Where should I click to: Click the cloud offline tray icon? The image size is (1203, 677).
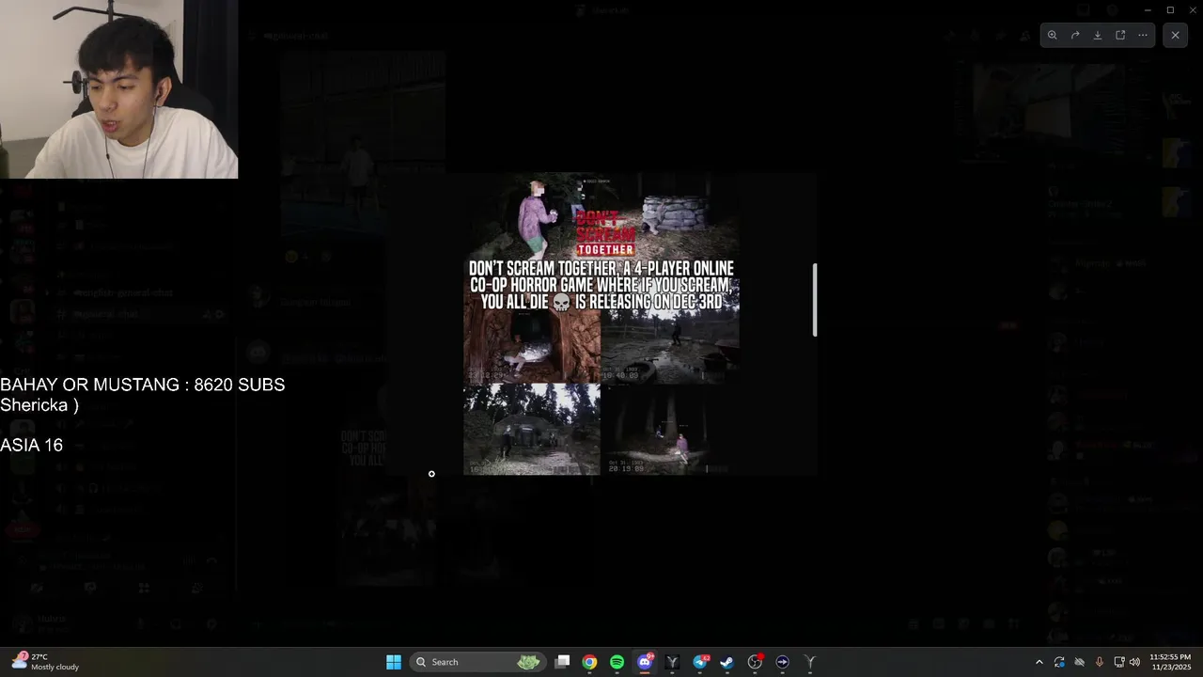pyautogui.click(x=1079, y=662)
